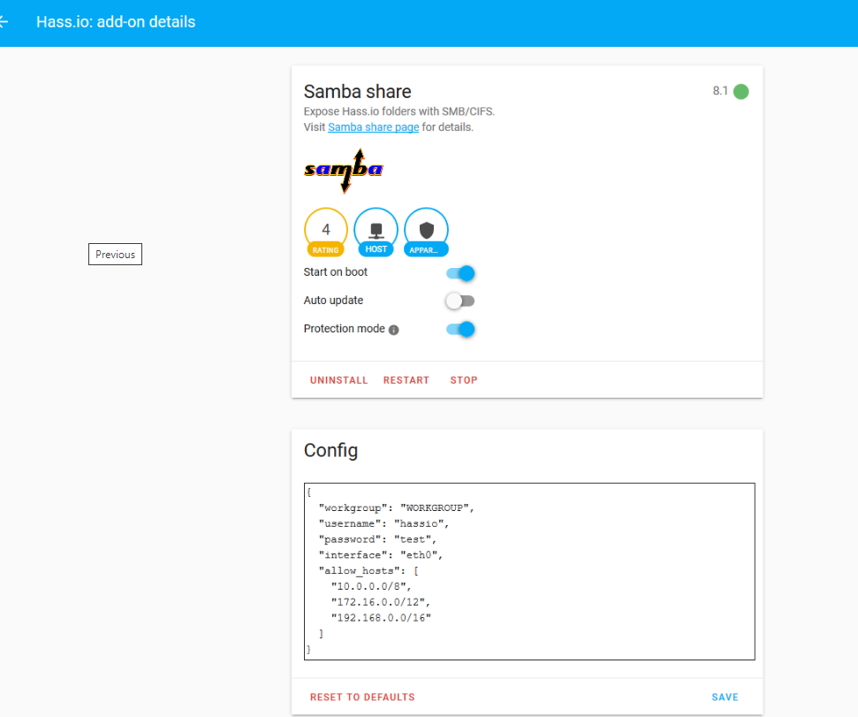Click the "10.0.0.0/8" host entry
Image resolution: width=858 pixels, height=717 pixels.
371,586
